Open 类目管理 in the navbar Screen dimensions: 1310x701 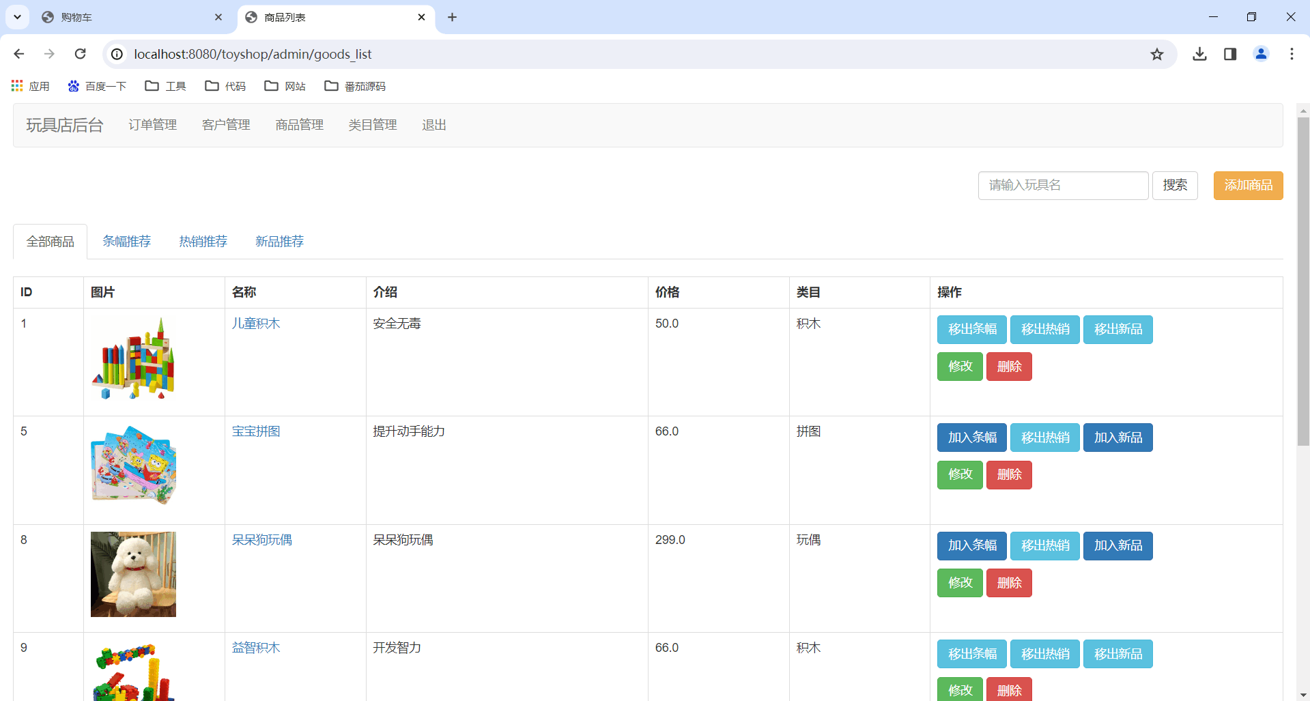[x=373, y=125]
